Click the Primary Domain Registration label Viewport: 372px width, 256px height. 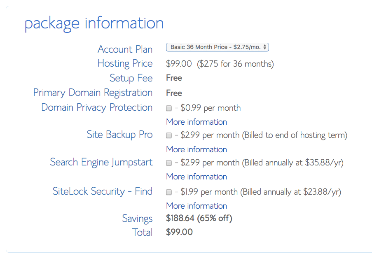click(x=93, y=93)
